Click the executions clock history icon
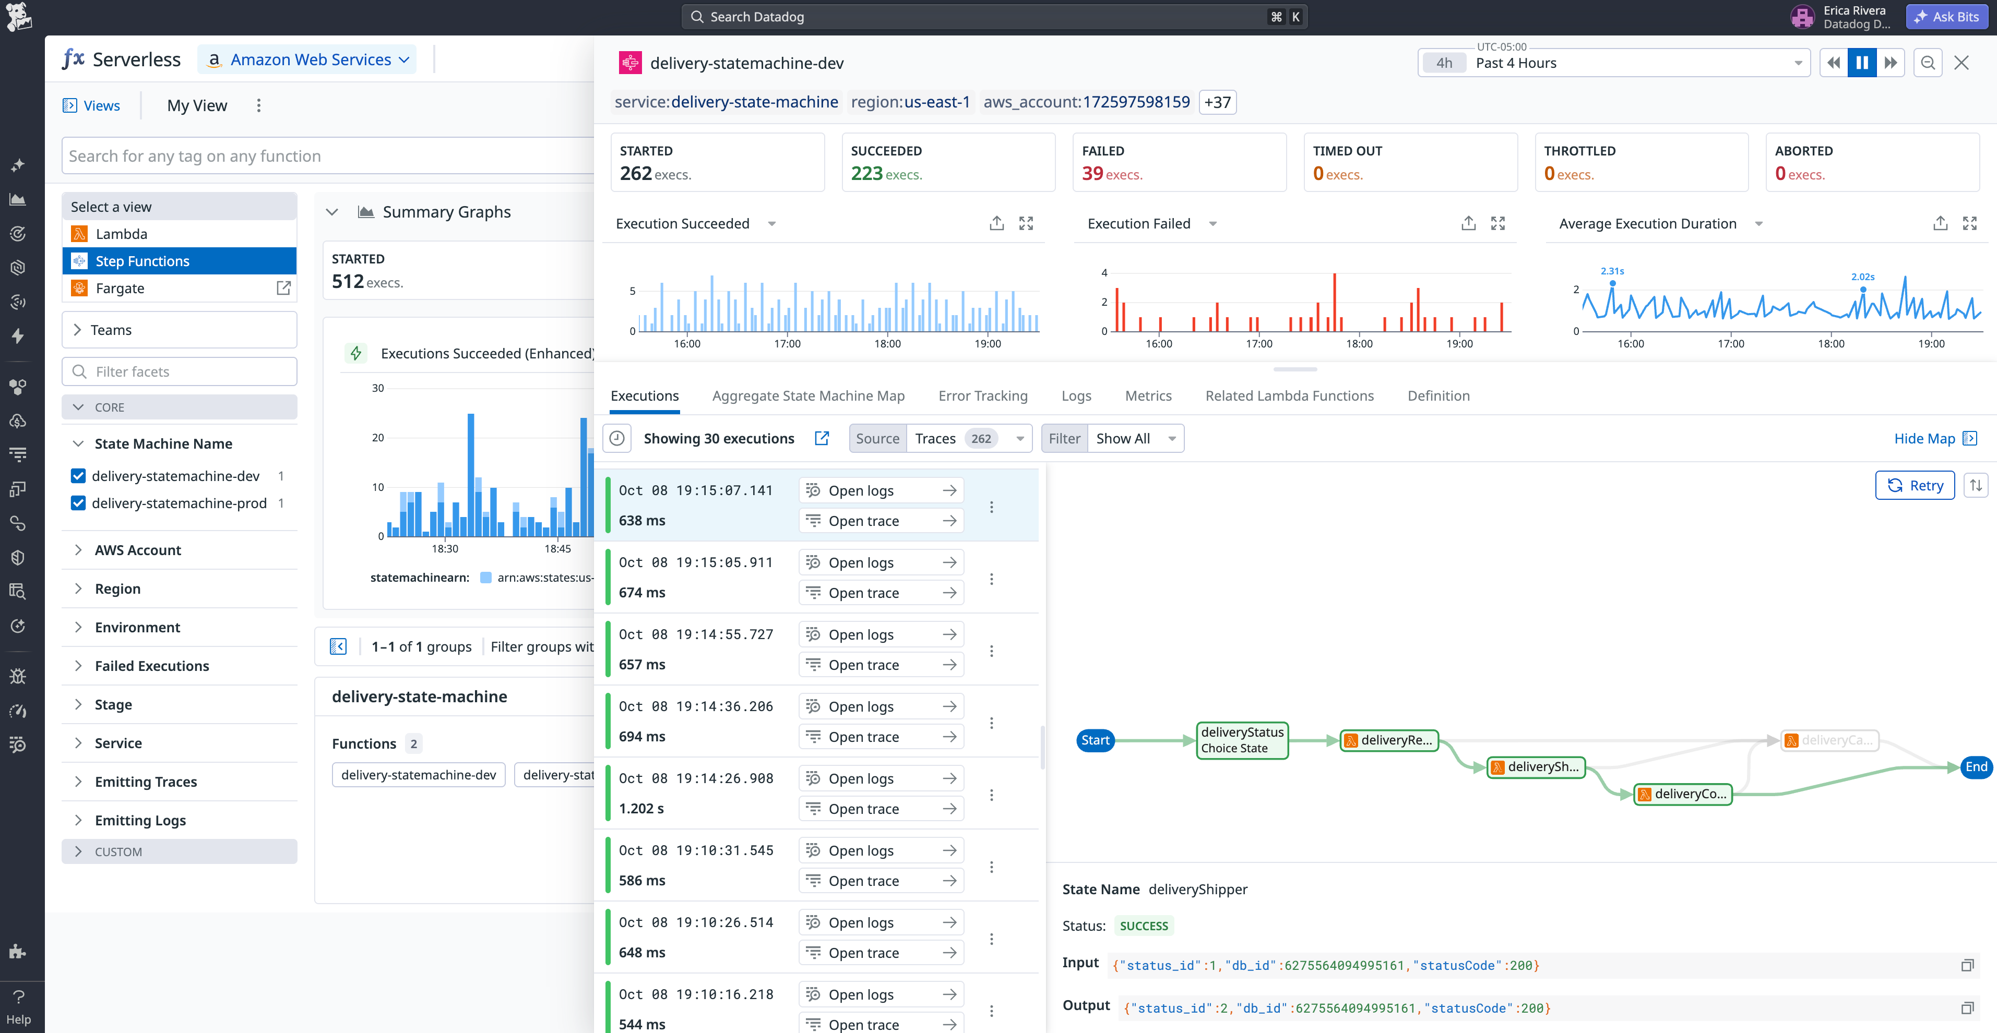 [617, 439]
